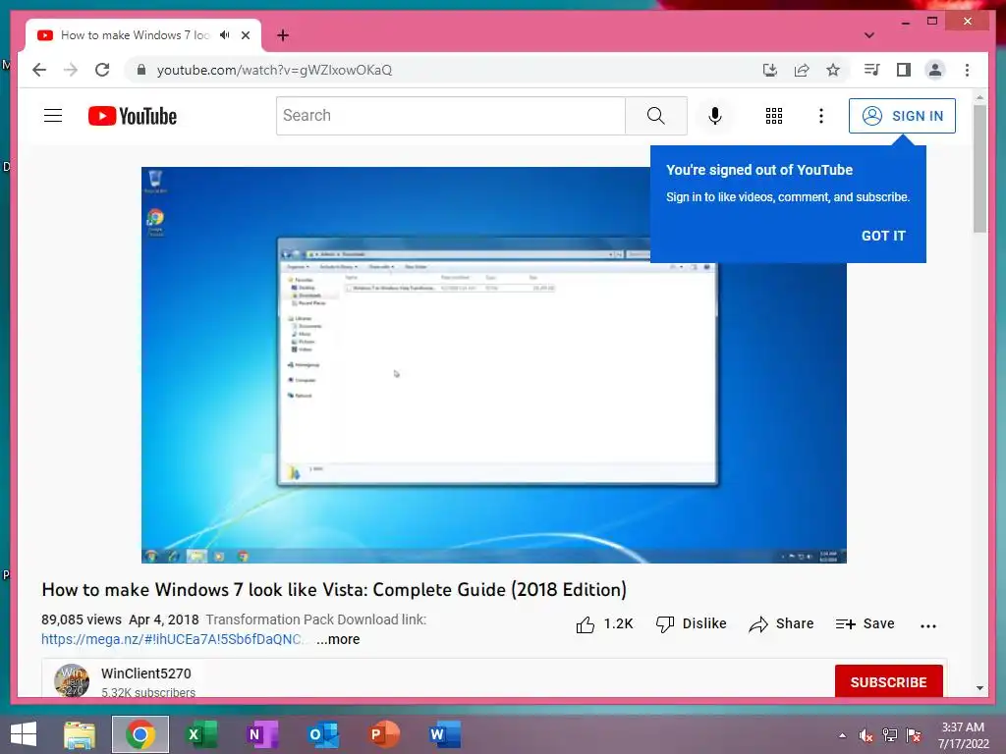This screenshot has height=754, width=1006.
Task: Open the mega.nz download link
Action: pyautogui.click(x=172, y=639)
